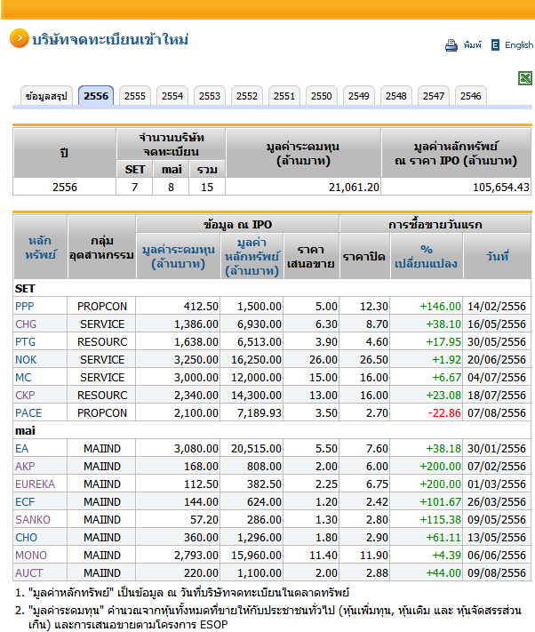This screenshot has height=632, width=535.
Task: Click the printer icon
Action: point(451,45)
